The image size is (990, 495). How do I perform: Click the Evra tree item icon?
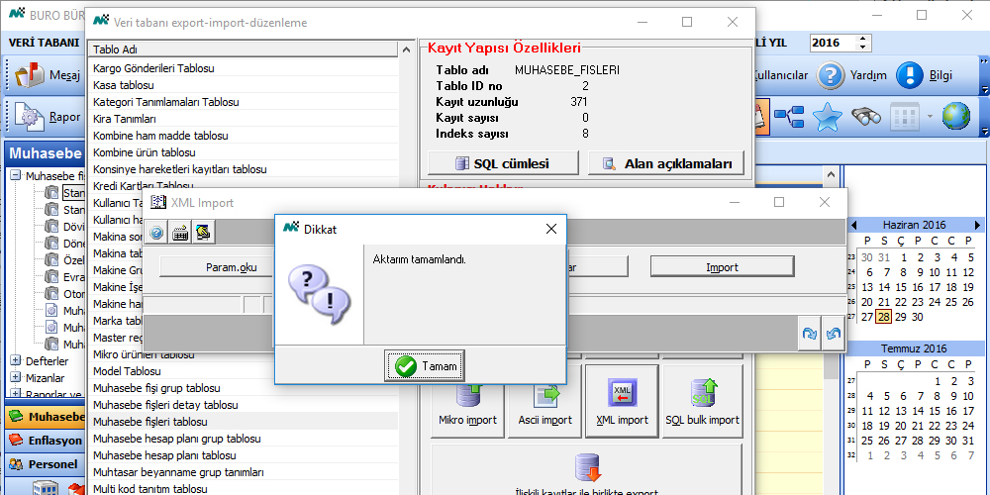pos(51,277)
